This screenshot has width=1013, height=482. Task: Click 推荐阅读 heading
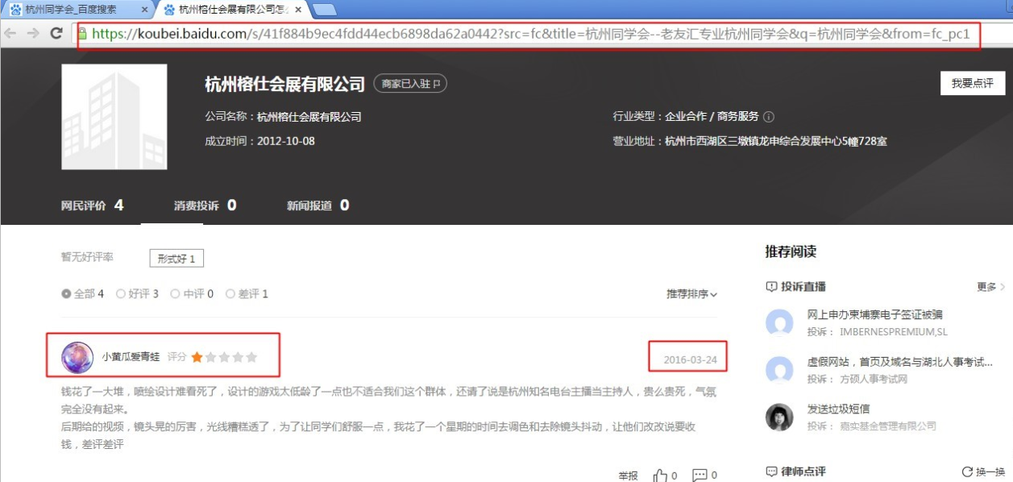click(791, 251)
